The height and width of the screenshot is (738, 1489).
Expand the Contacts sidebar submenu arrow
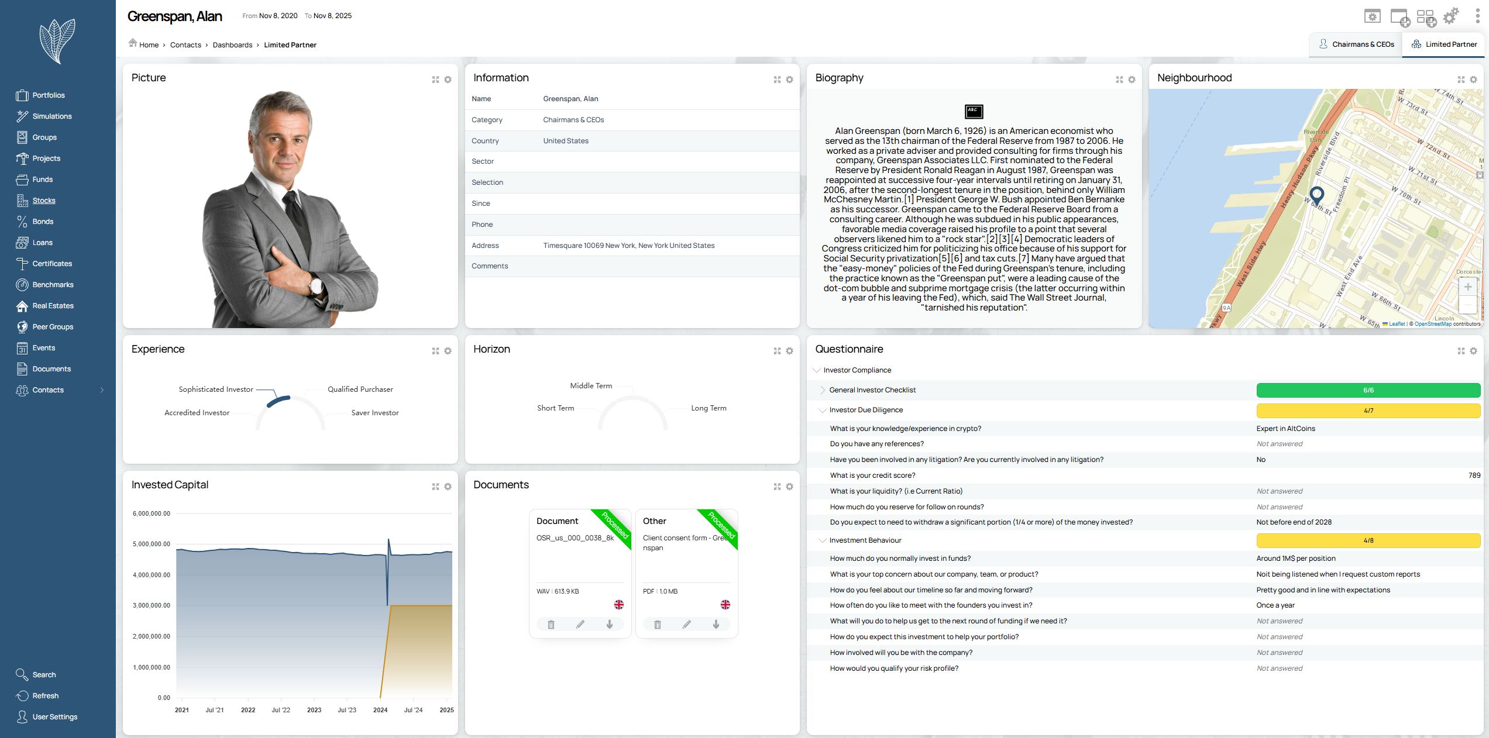point(102,390)
